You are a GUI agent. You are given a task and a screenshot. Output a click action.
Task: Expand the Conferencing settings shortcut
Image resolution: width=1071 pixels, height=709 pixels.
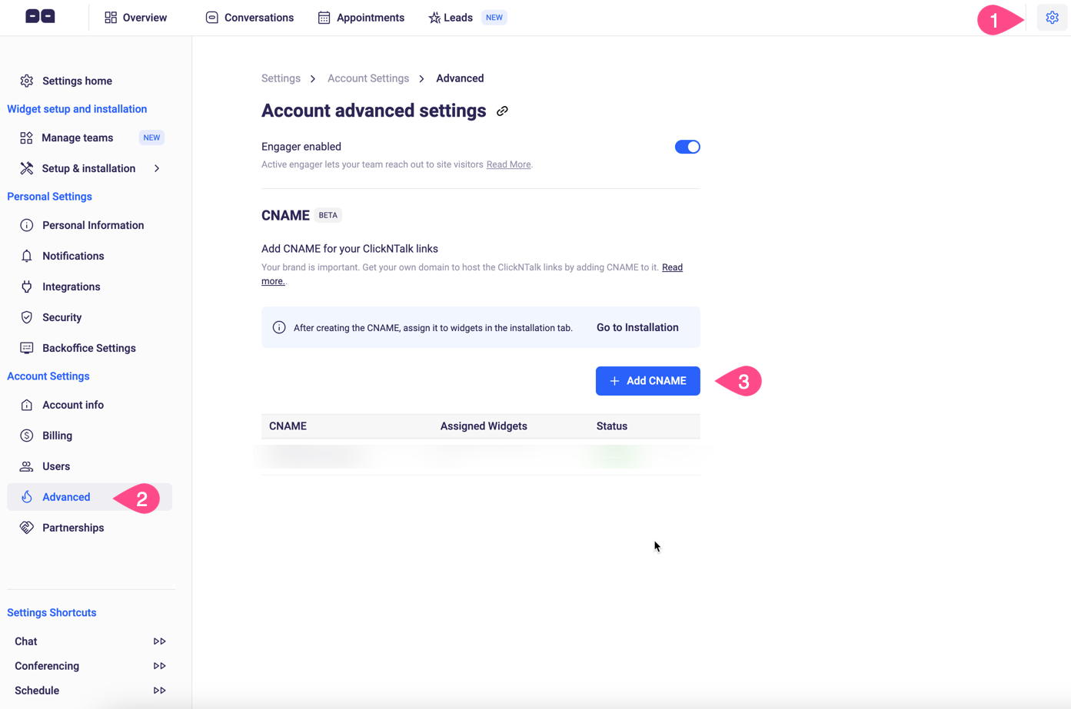(159, 665)
